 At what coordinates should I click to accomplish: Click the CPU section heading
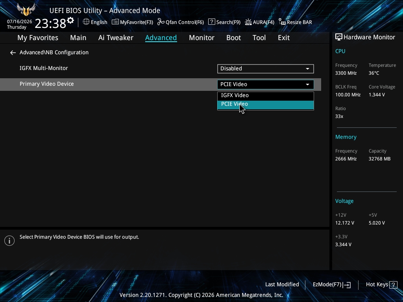click(340, 51)
